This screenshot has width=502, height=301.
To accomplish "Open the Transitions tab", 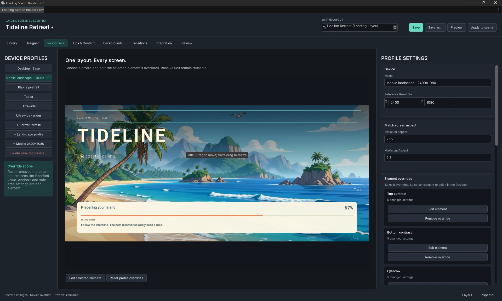I will [139, 43].
